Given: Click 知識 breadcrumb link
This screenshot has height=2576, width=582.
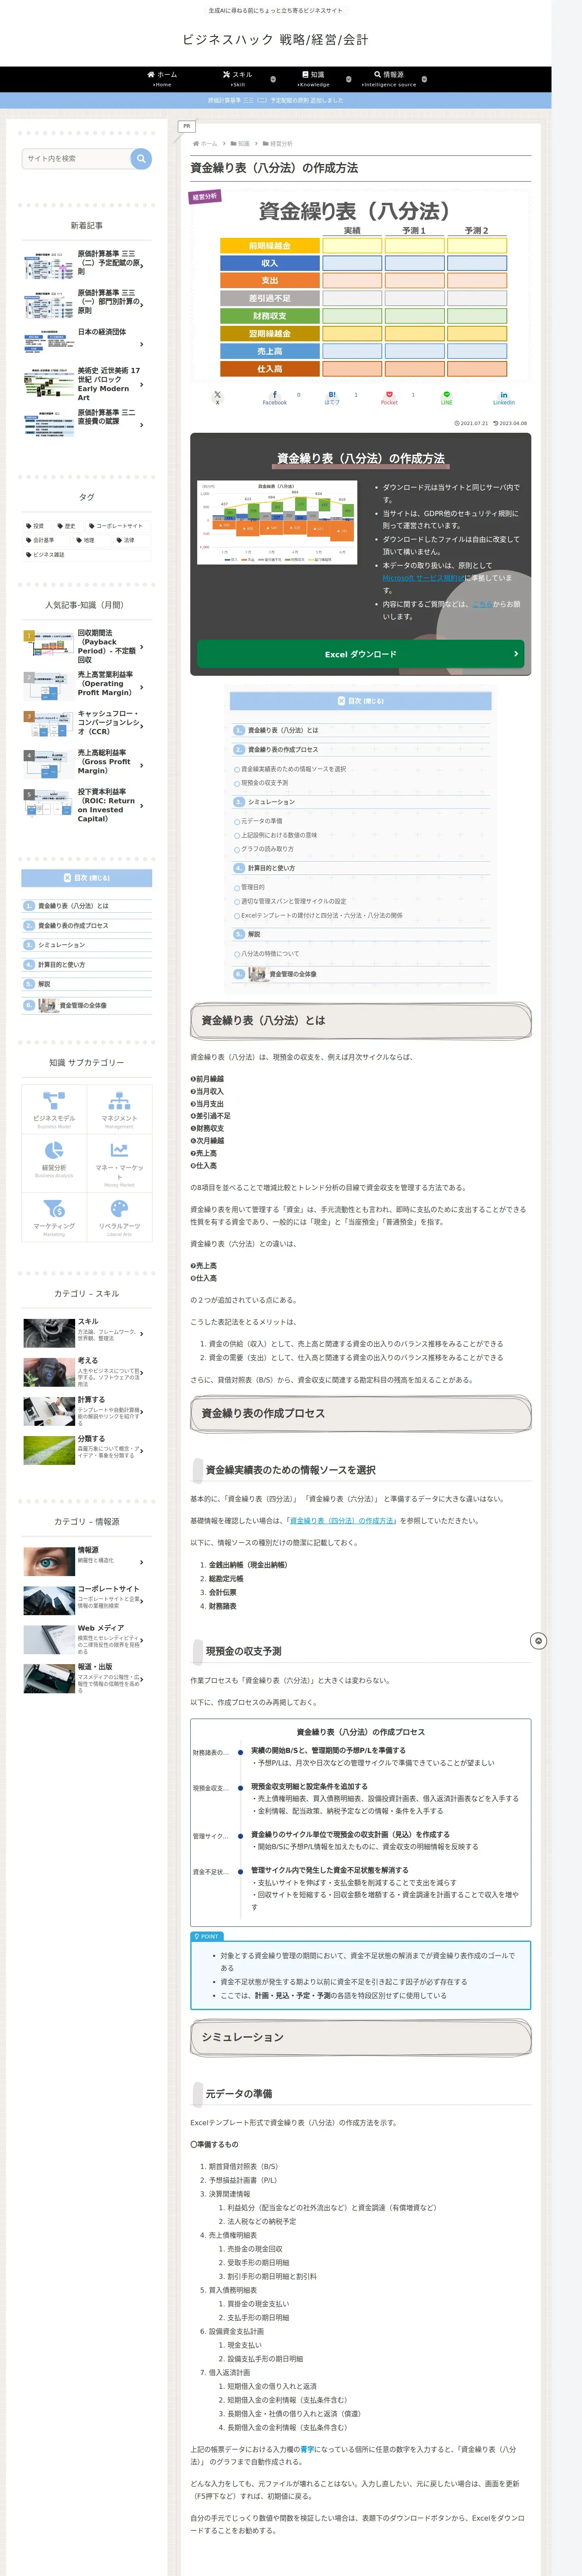Looking at the screenshot, I should click(x=244, y=144).
